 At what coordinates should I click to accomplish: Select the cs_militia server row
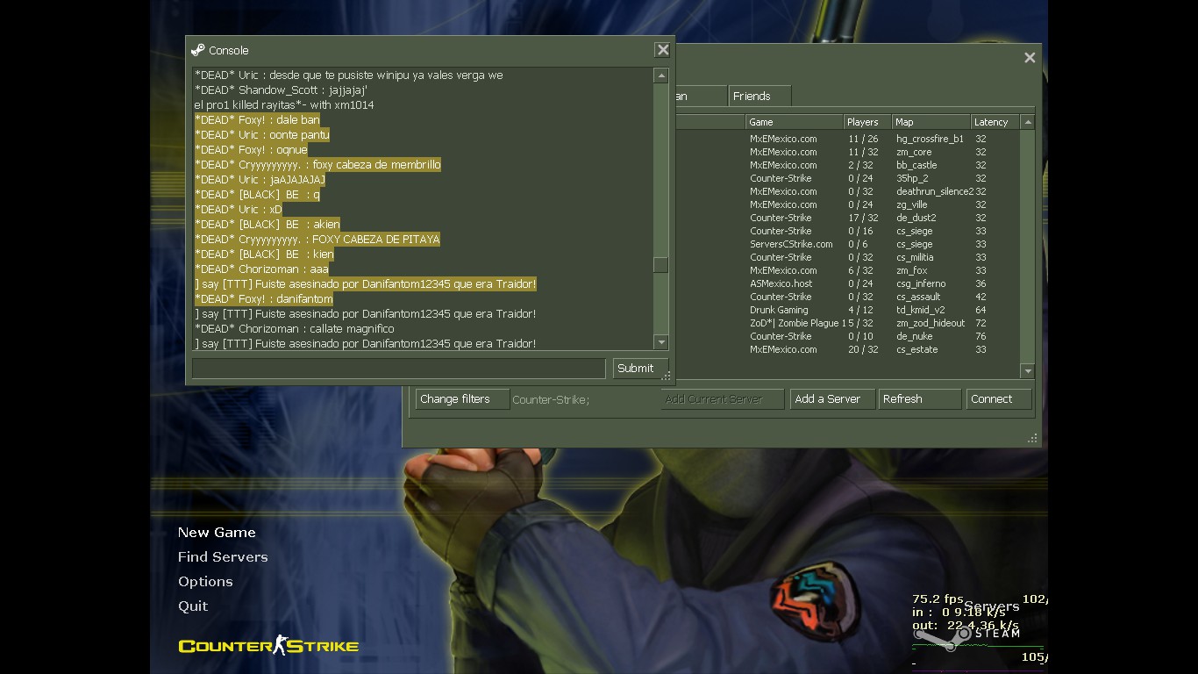(846, 257)
